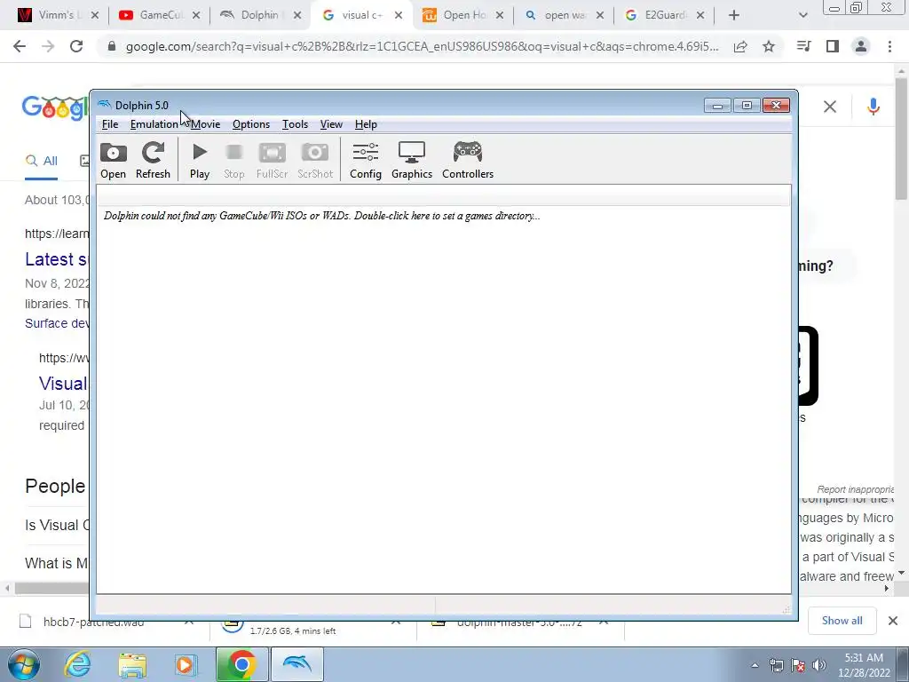Show all Chrome downloads
This screenshot has width=909, height=682.
click(x=842, y=621)
